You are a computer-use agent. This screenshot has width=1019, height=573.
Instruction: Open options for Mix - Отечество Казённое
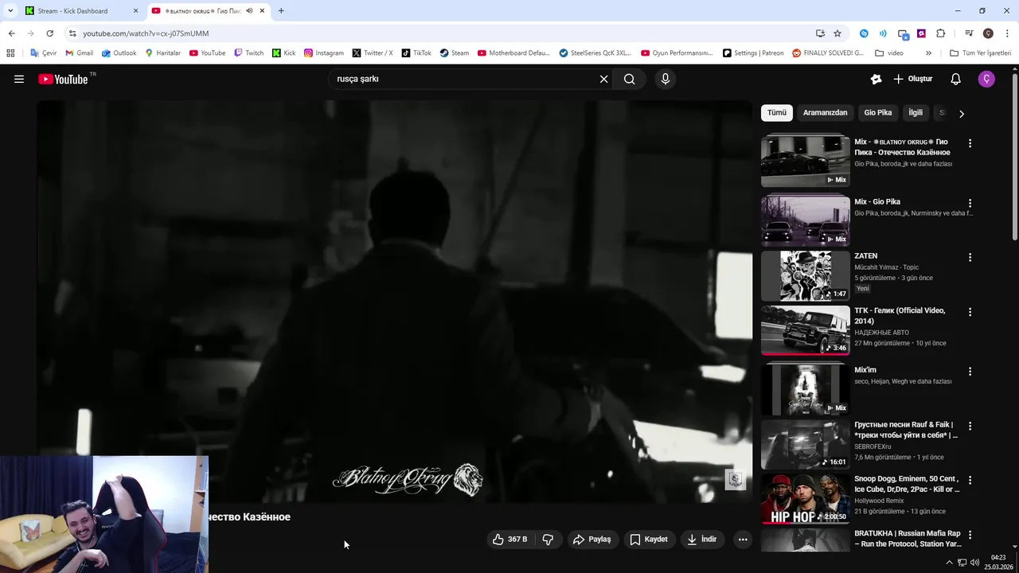(970, 143)
